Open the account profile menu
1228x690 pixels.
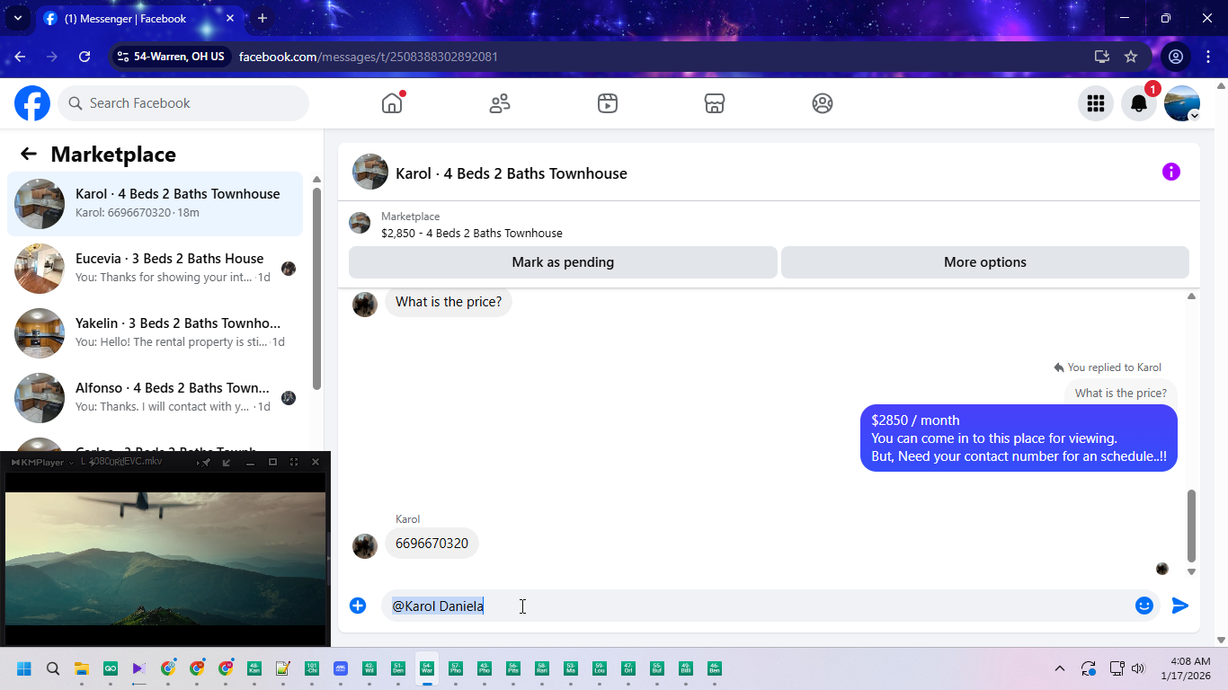pyautogui.click(x=1182, y=103)
